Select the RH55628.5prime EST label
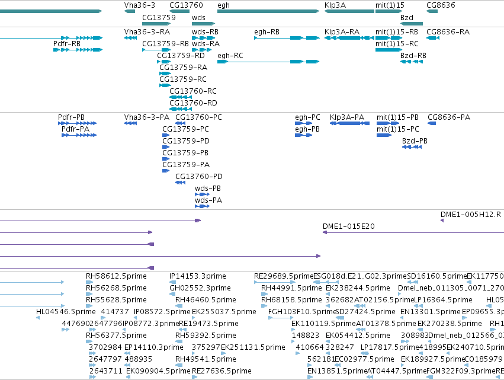 point(116,300)
